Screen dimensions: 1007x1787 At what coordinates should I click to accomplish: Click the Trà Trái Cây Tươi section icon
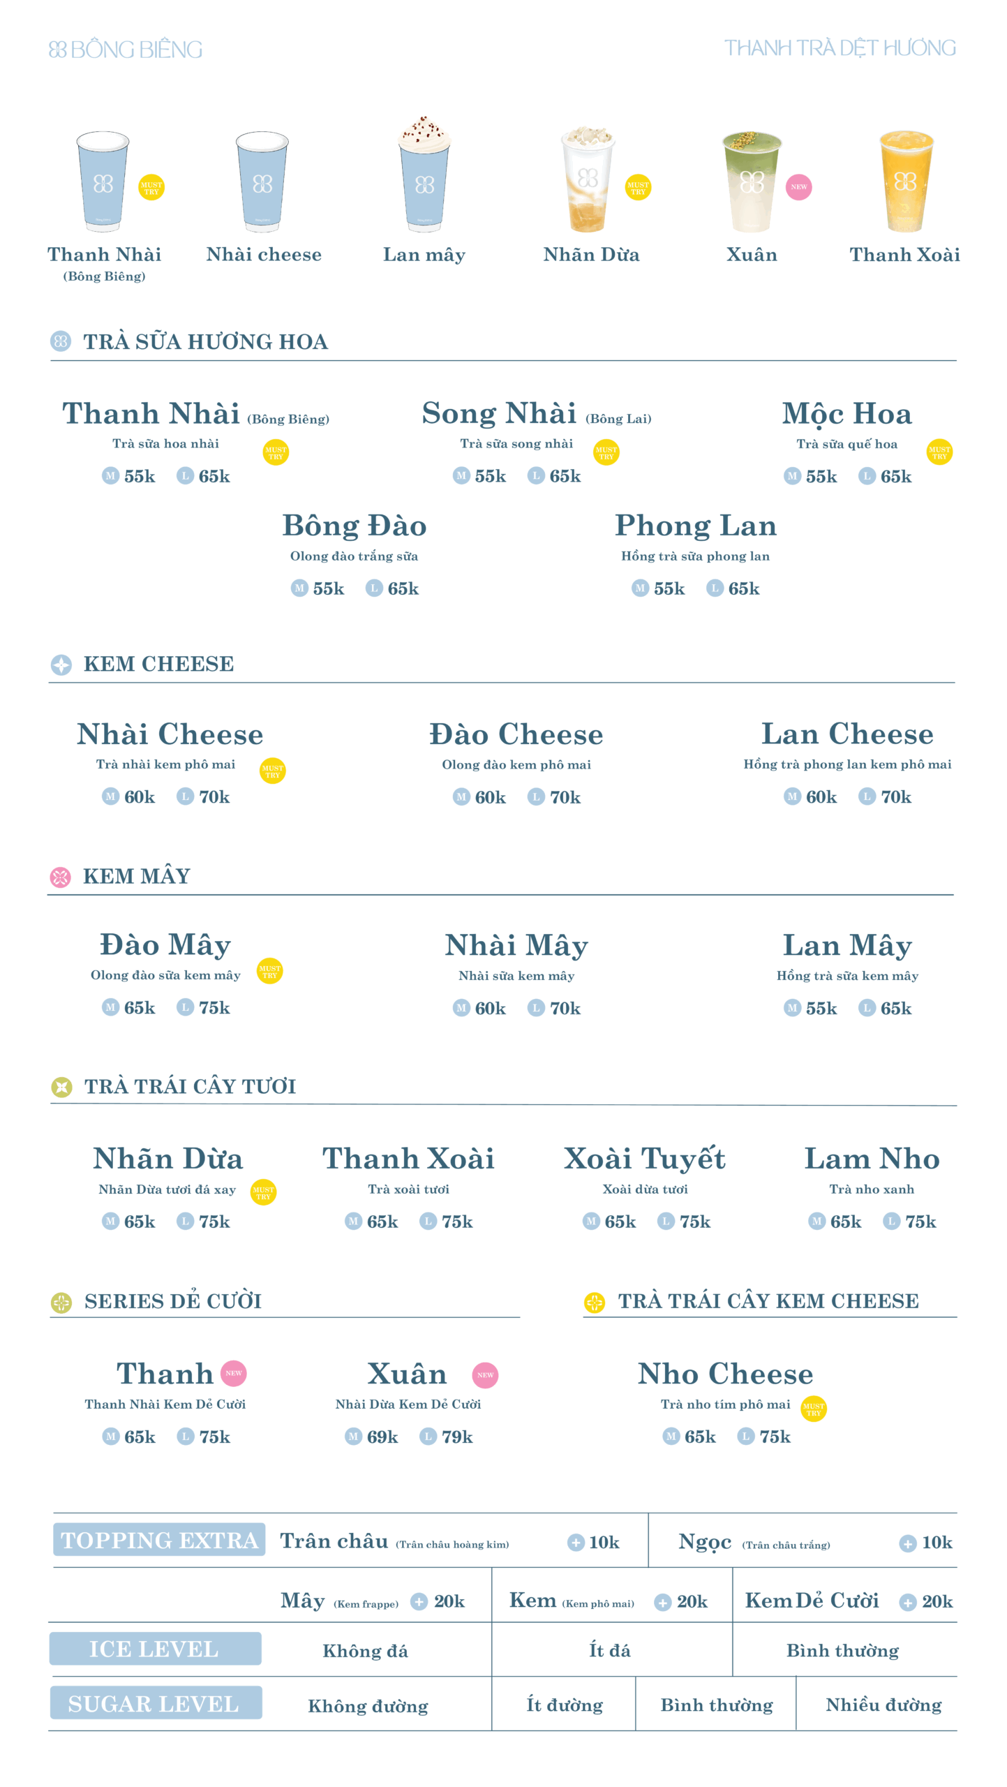61,1087
